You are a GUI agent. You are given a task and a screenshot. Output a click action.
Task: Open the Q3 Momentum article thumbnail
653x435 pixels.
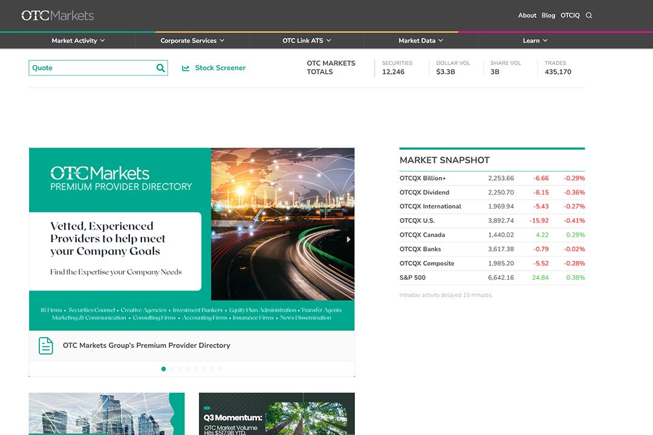pos(276,414)
